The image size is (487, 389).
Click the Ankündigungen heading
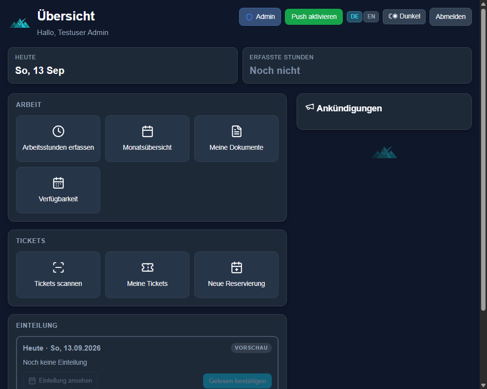point(349,108)
